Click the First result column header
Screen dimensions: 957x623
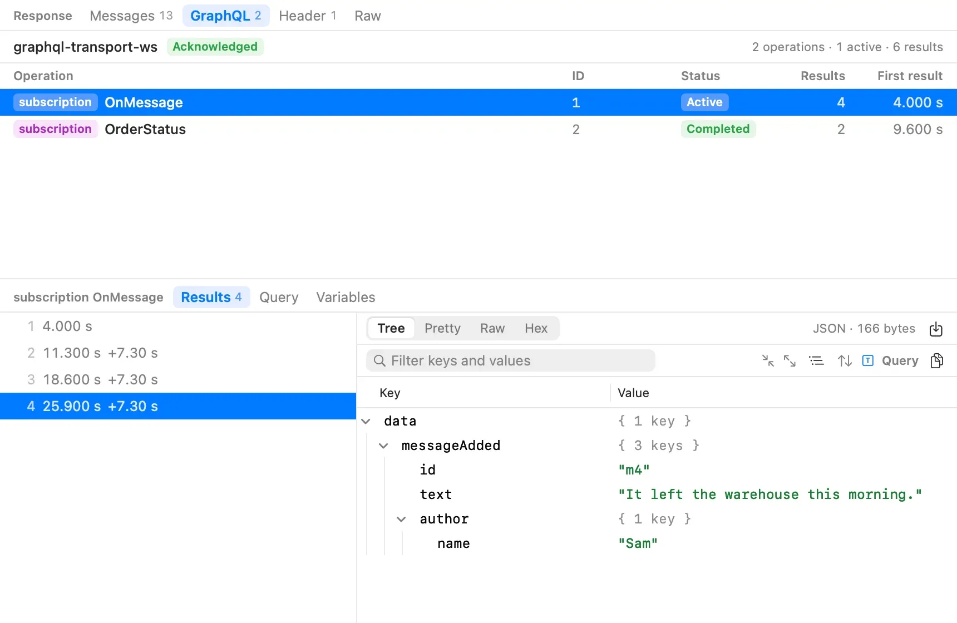pyautogui.click(x=910, y=76)
